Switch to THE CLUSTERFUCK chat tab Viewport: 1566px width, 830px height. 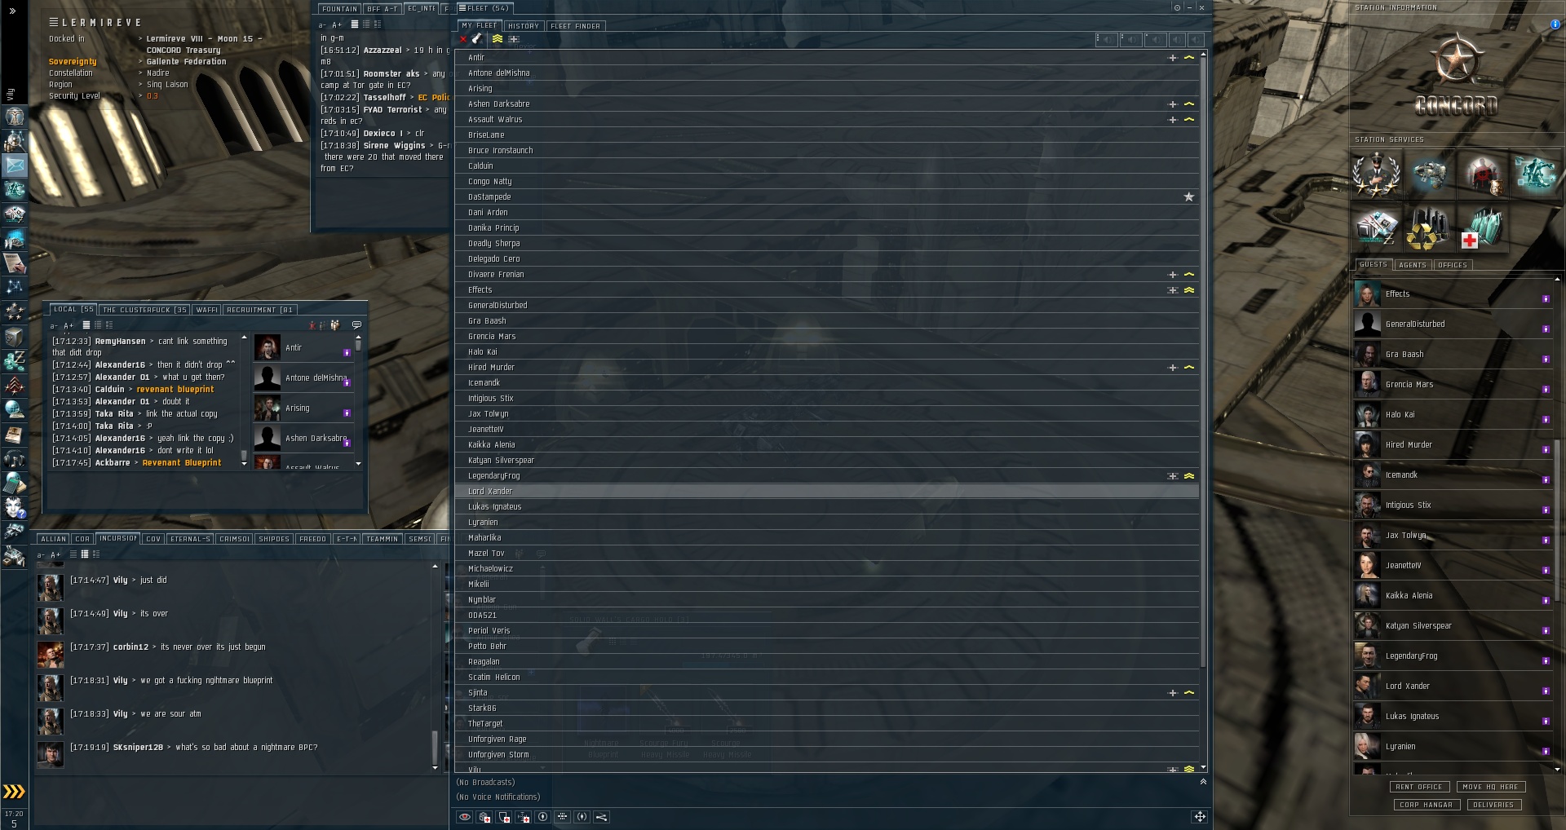point(144,310)
